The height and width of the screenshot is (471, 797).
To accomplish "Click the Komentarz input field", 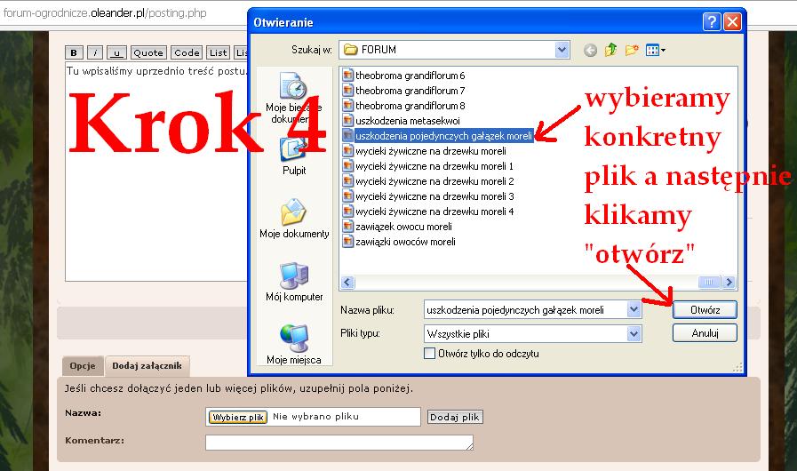I will [x=339, y=442].
